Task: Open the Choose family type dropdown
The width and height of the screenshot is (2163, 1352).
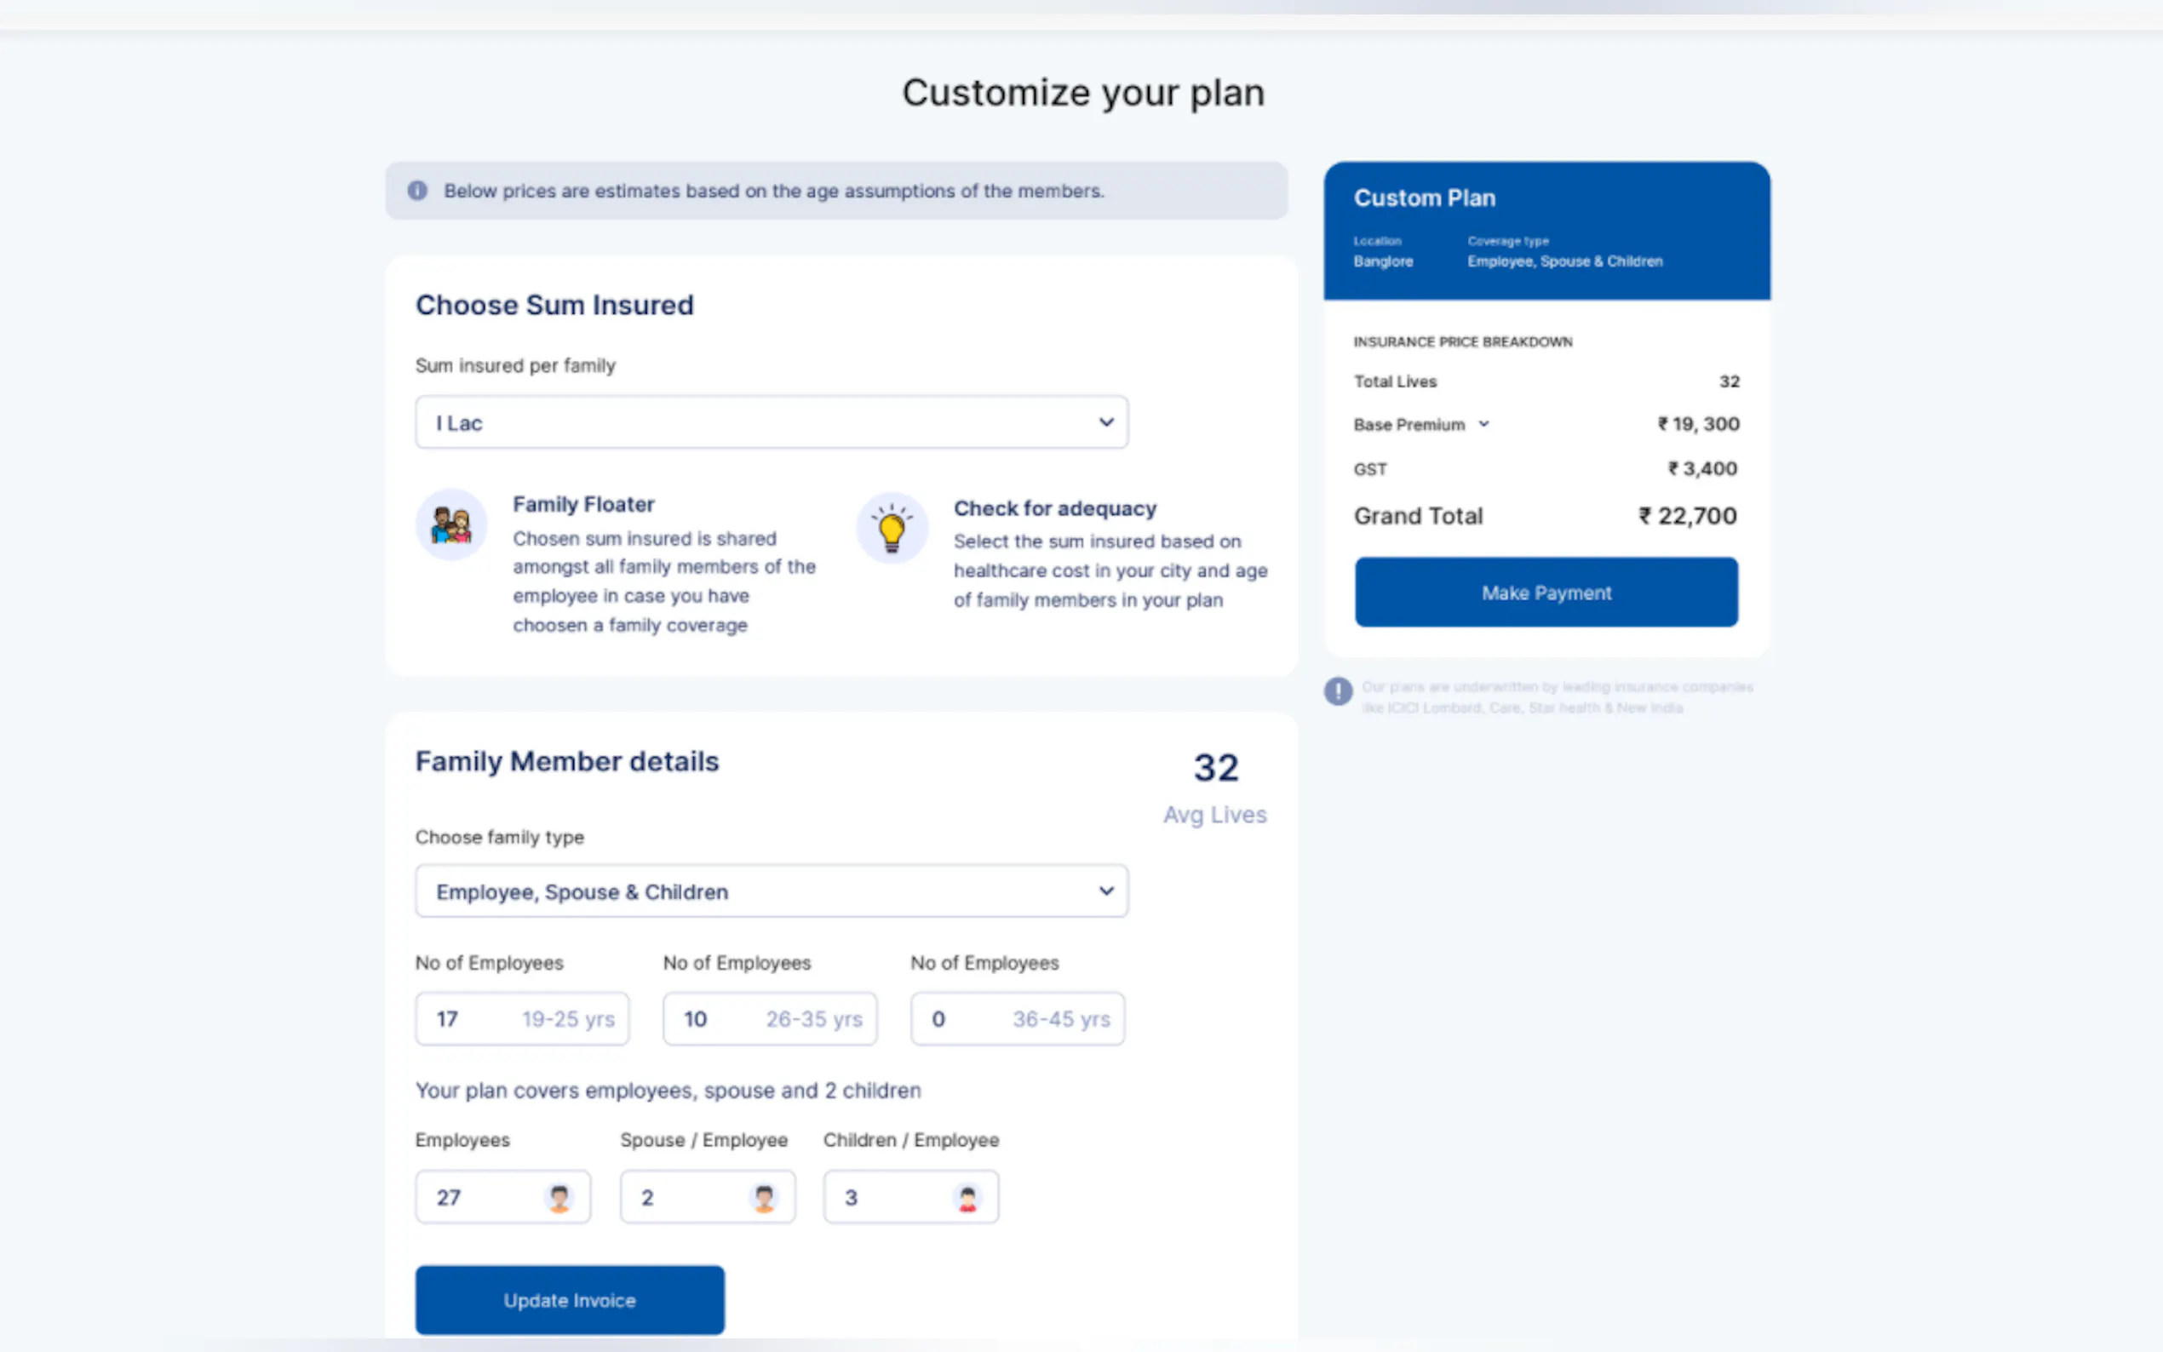Action: click(x=771, y=891)
